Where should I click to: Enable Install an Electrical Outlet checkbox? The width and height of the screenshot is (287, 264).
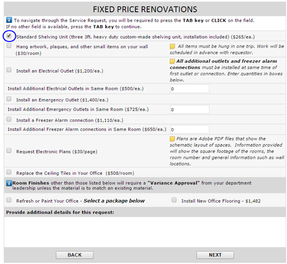point(9,70)
